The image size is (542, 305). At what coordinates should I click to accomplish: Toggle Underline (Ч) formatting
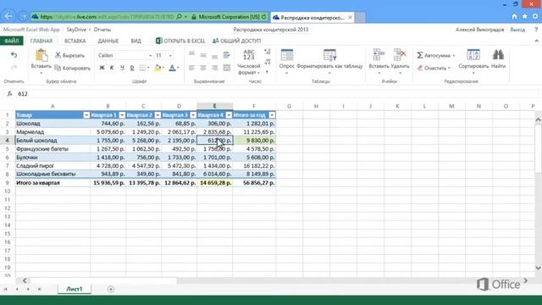point(122,68)
